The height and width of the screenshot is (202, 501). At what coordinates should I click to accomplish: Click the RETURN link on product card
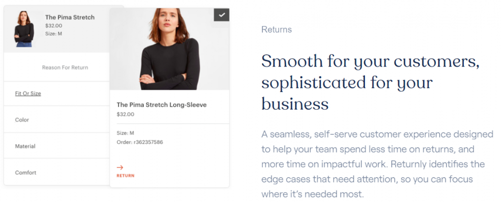click(x=125, y=176)
